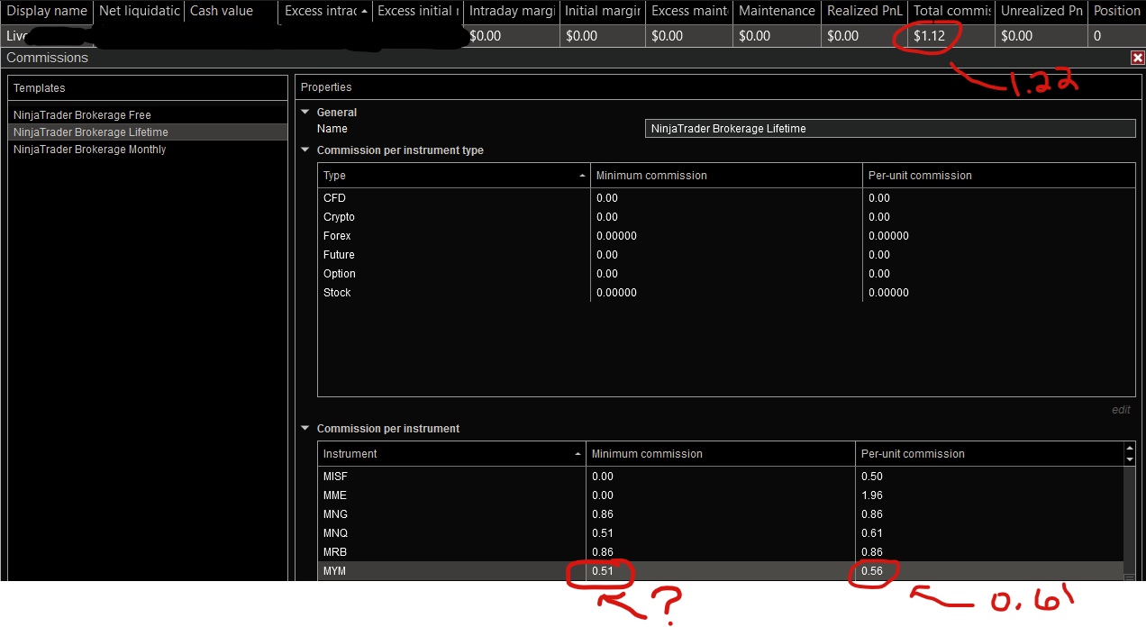Click the Realized PnL column header

(864, 12)
